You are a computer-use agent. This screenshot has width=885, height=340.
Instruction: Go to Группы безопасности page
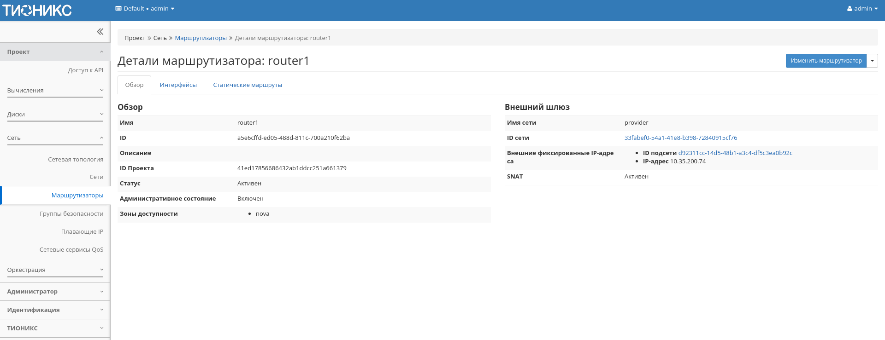(71, 214)
